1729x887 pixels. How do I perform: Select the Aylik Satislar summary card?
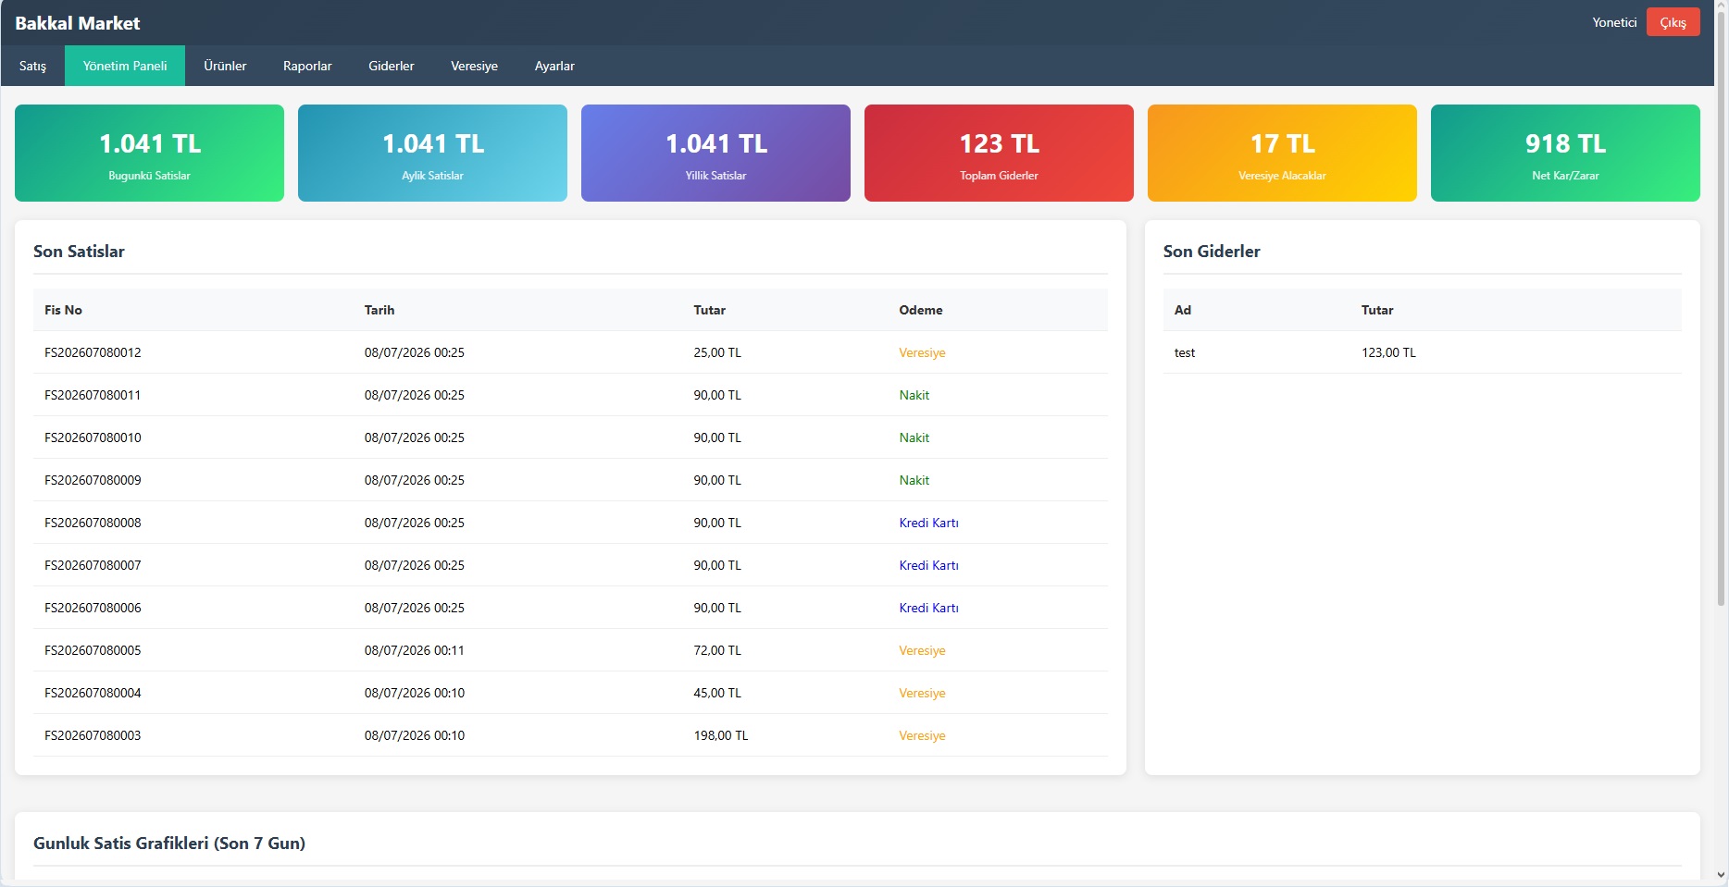tap(432, 153)
